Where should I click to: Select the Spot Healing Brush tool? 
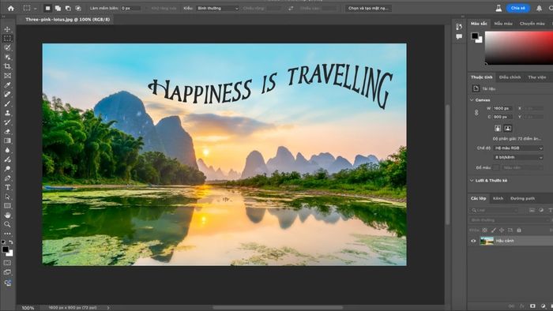click(7, 95)
